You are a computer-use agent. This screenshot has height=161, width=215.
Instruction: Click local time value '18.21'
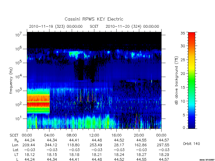[x=97, y=155]
